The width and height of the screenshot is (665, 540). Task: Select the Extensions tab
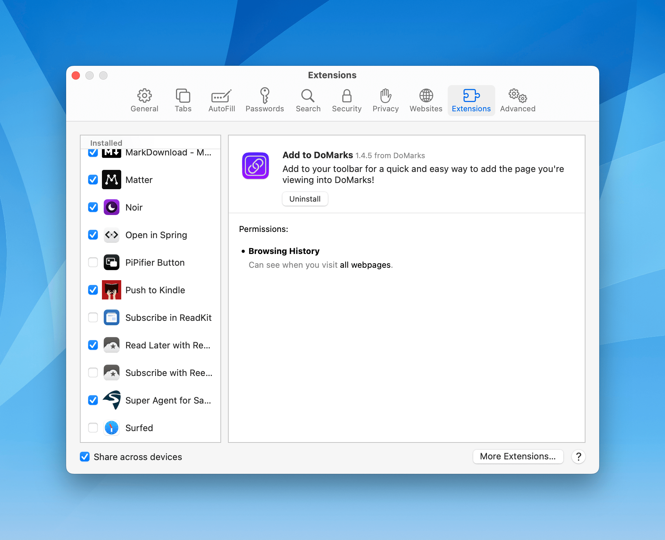pos(471,100)
